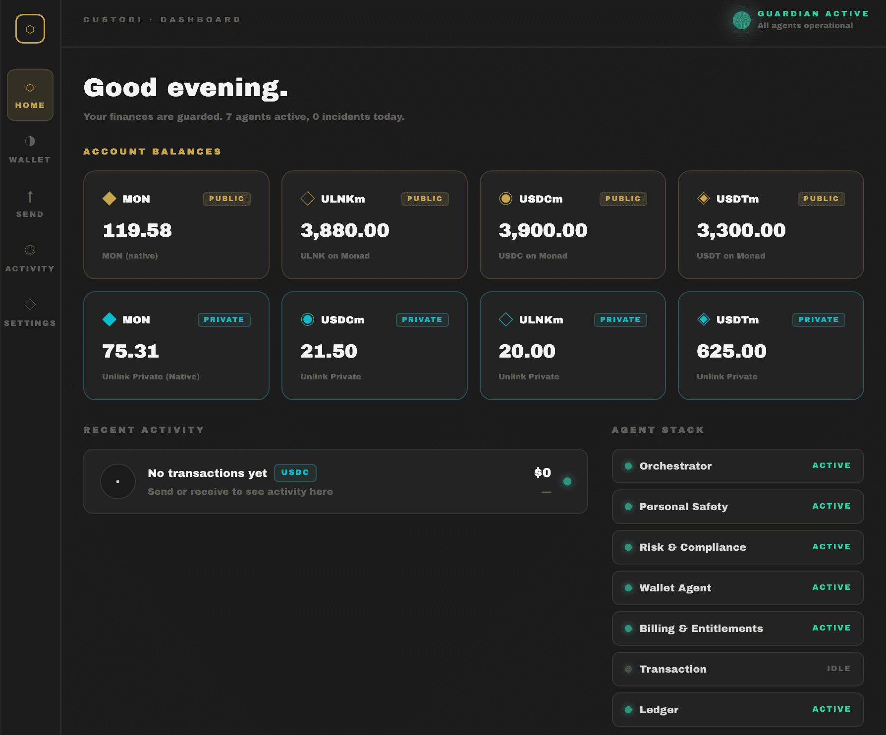Expand the Orchestrator agent entry
Screen dimensions: 886x735
point(737,466)
